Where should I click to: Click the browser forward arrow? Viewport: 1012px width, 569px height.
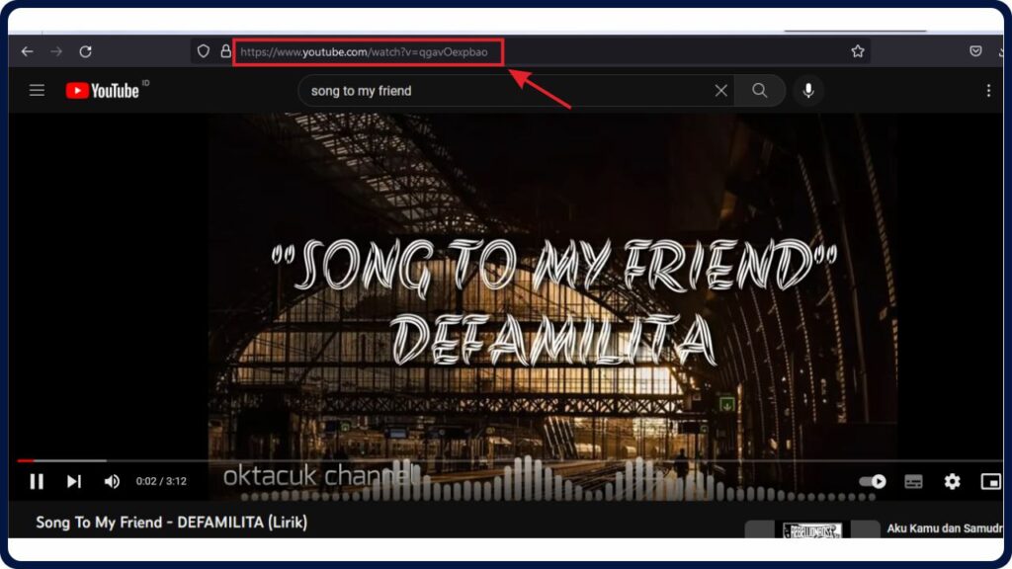56,51
